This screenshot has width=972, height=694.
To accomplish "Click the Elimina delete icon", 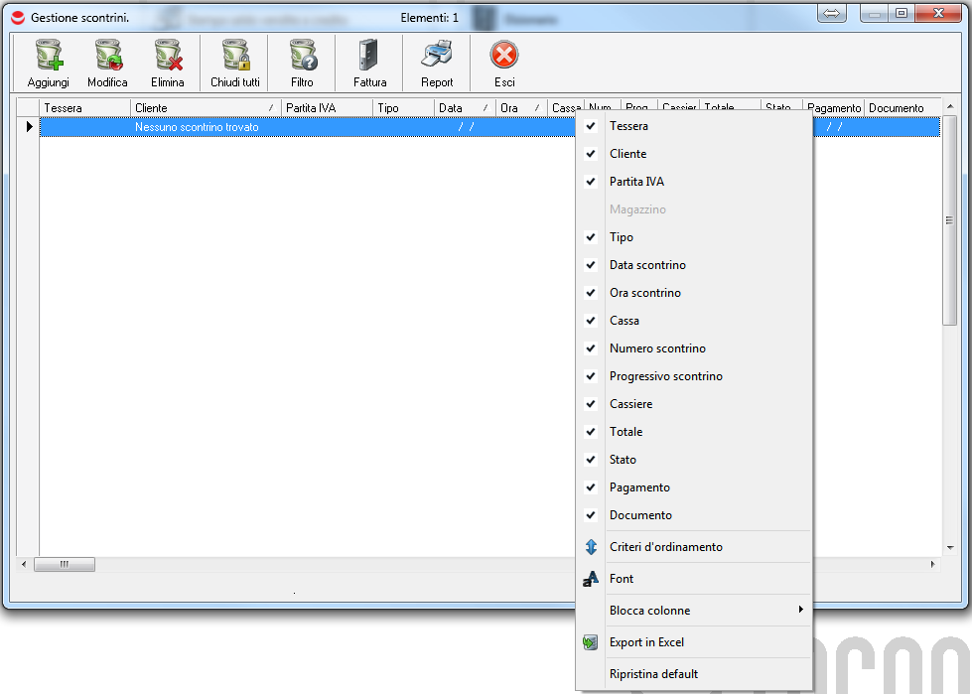I will 167,57.
